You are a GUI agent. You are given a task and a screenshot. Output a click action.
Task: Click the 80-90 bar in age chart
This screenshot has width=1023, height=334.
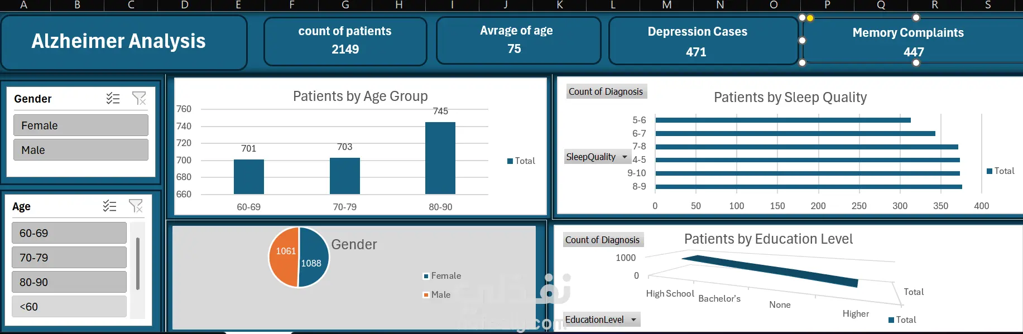pos(440,158)
